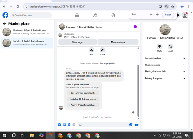Click the More options button
Viewport: 193px width, 139px height.
[118, 42]
